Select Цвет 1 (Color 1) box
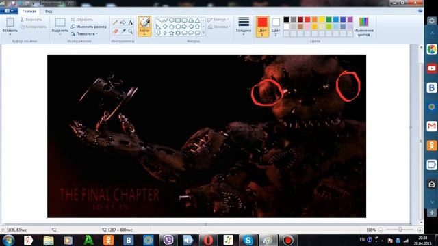This screenshot has height=246, width=438. pos(262,27)
